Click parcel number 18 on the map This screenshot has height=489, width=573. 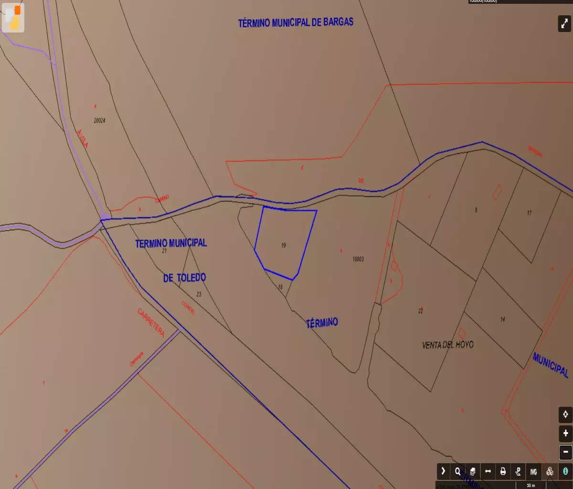coord(280,287)
